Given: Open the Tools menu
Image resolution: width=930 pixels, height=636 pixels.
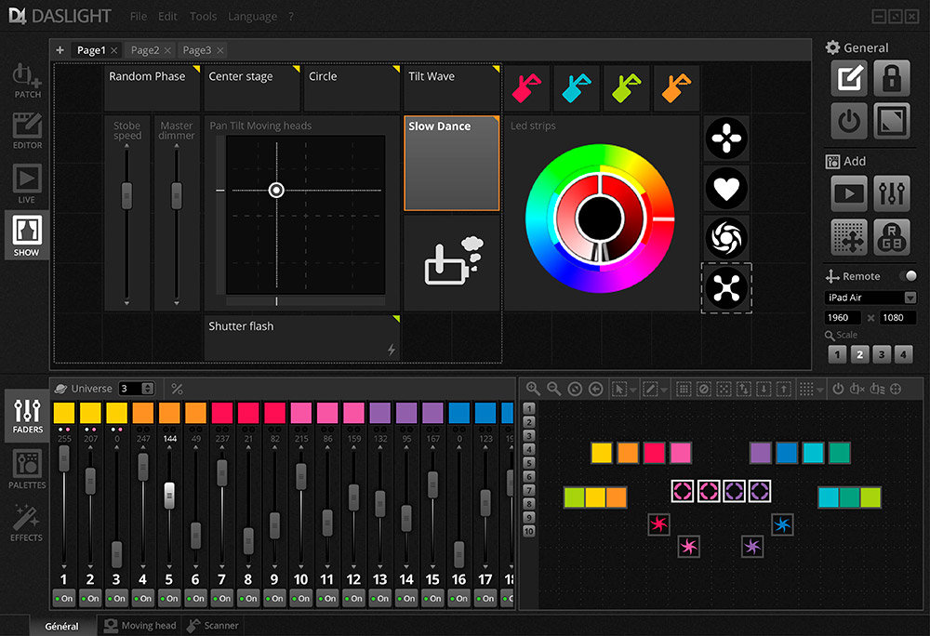Looking at the screenshot, I should (x=203, y=16).
